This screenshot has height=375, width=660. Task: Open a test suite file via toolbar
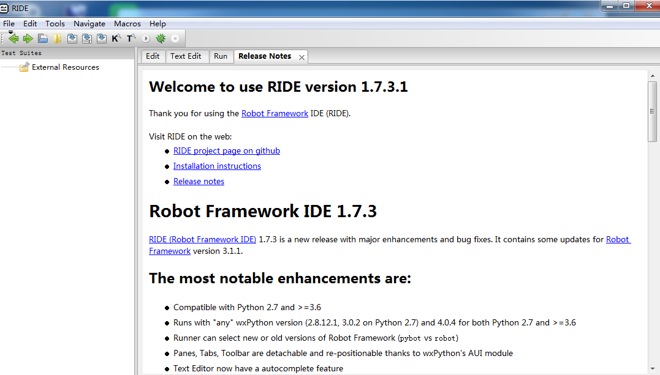coord(43,38)
